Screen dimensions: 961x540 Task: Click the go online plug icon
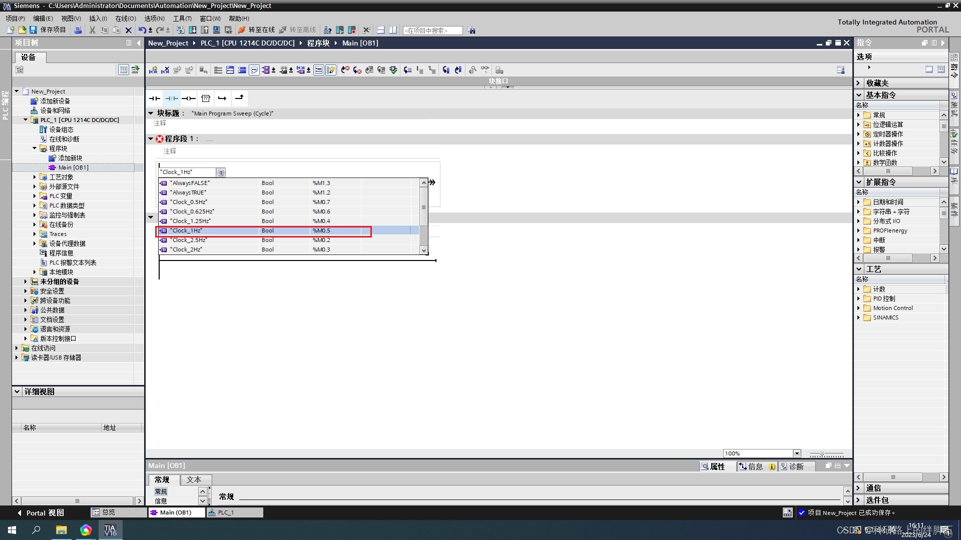[242, 30]
